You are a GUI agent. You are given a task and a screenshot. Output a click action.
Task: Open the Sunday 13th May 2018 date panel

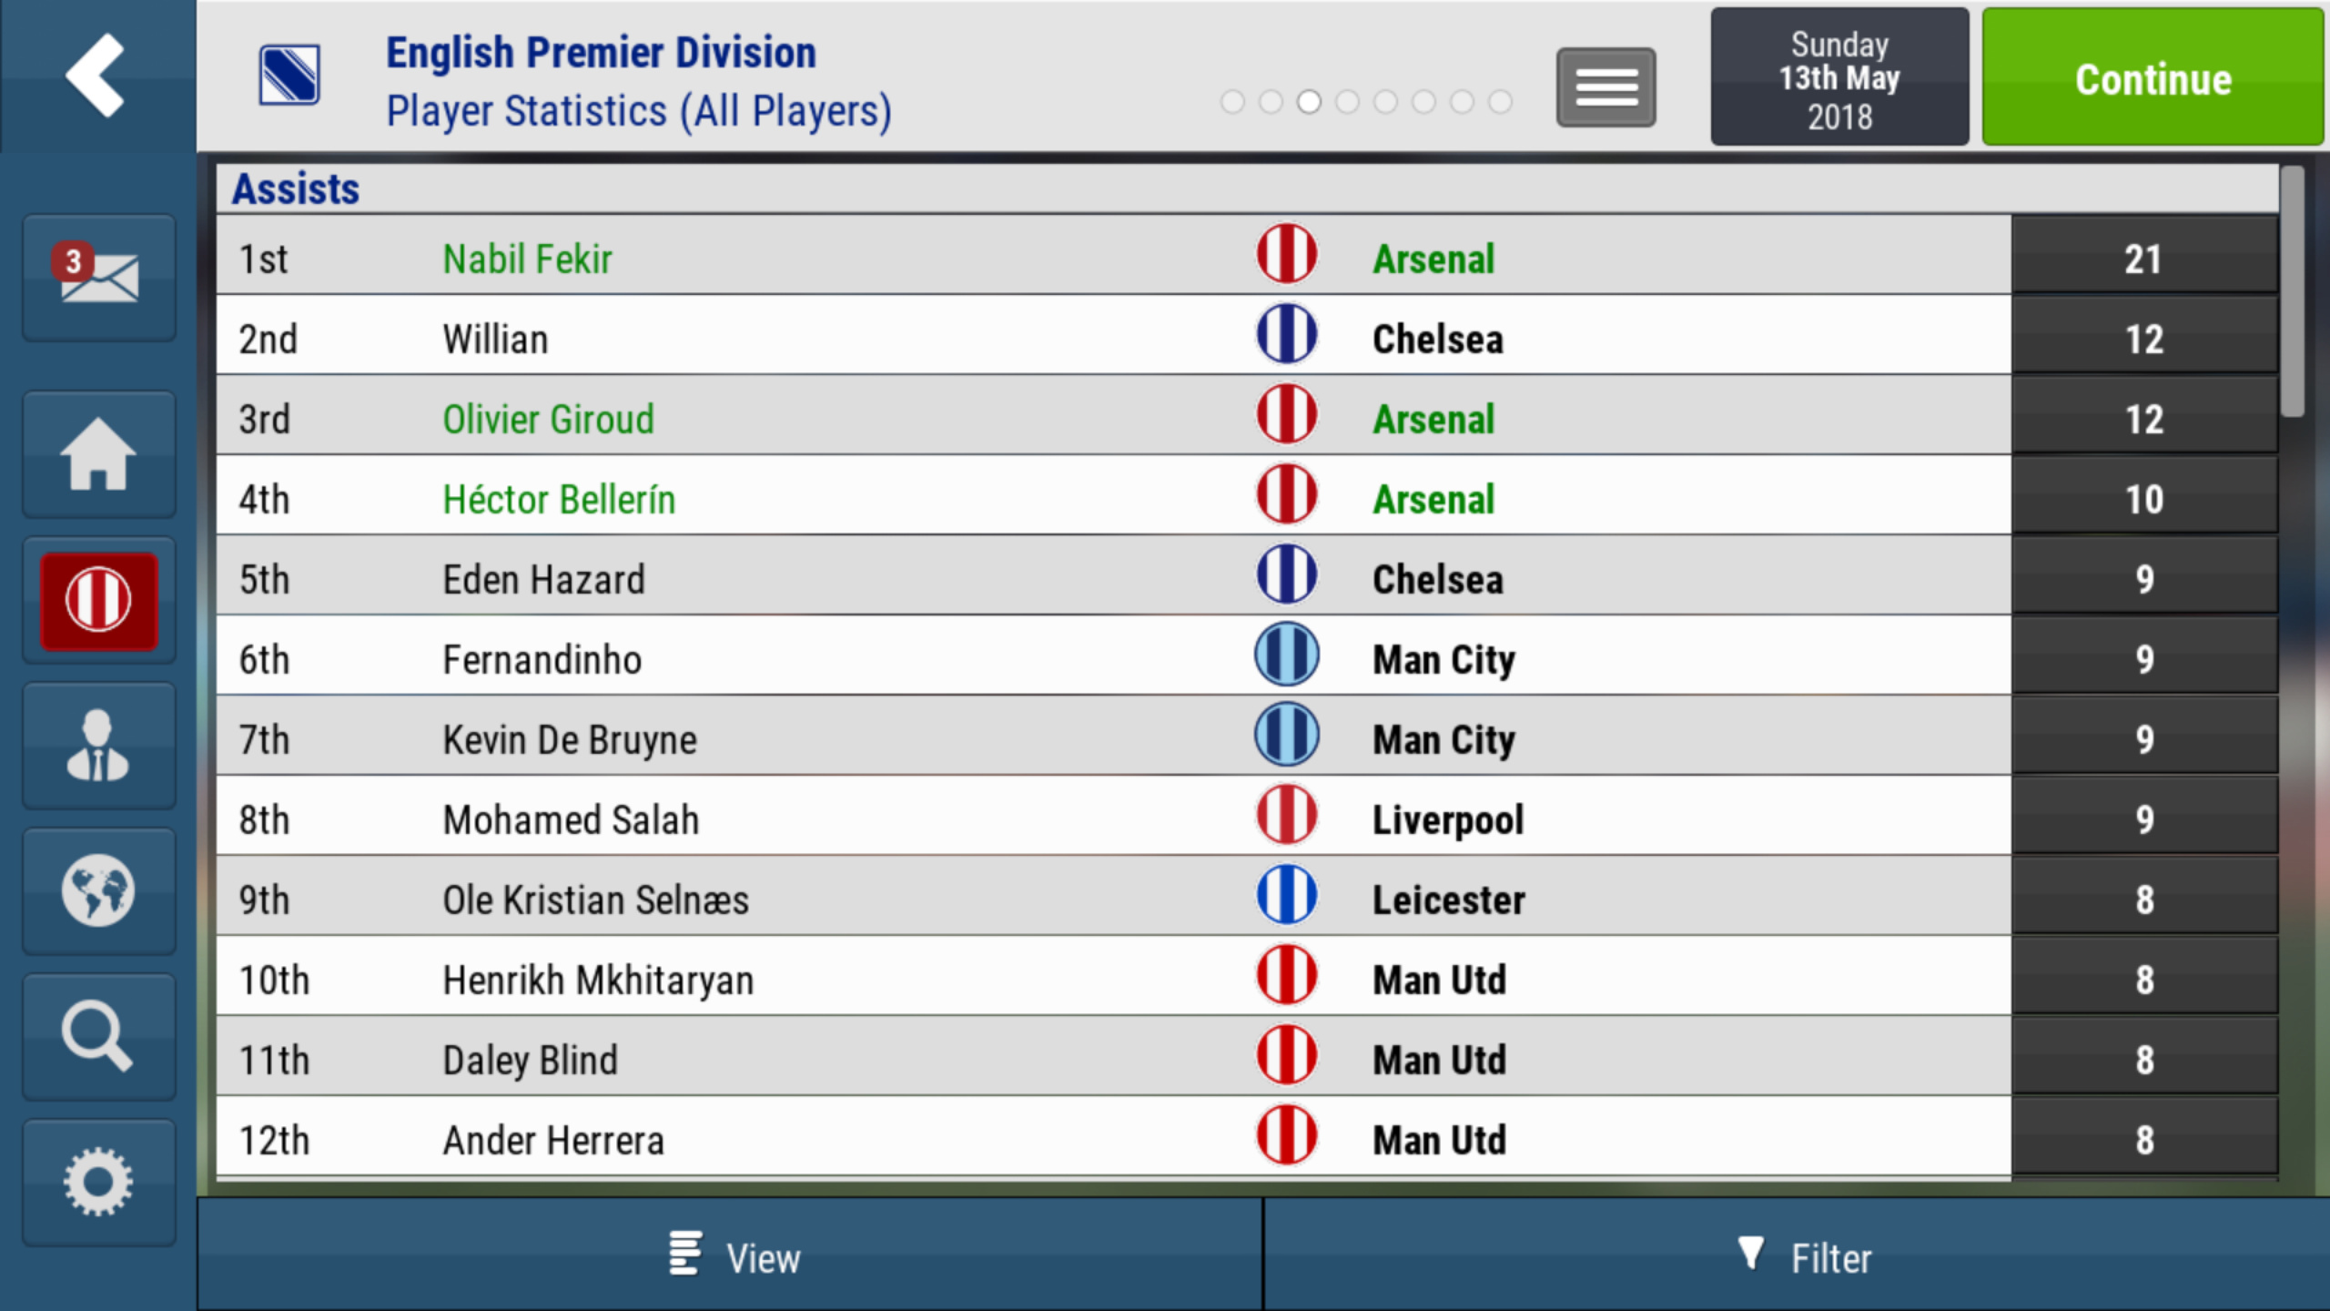pos(1839,77)
